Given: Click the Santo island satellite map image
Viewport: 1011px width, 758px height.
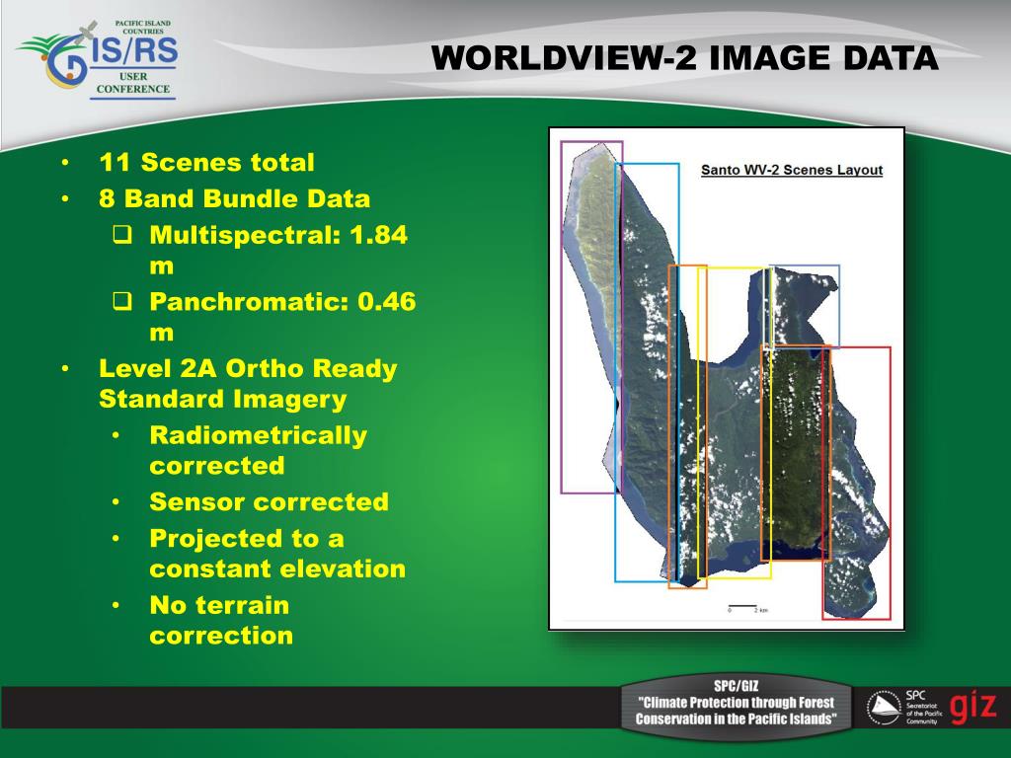Looking at the screenshot, I should pyautogui.click(x=727, y=378).
